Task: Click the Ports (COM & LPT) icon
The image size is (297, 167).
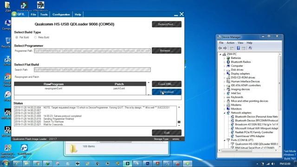Action: (x=228, y=140)
